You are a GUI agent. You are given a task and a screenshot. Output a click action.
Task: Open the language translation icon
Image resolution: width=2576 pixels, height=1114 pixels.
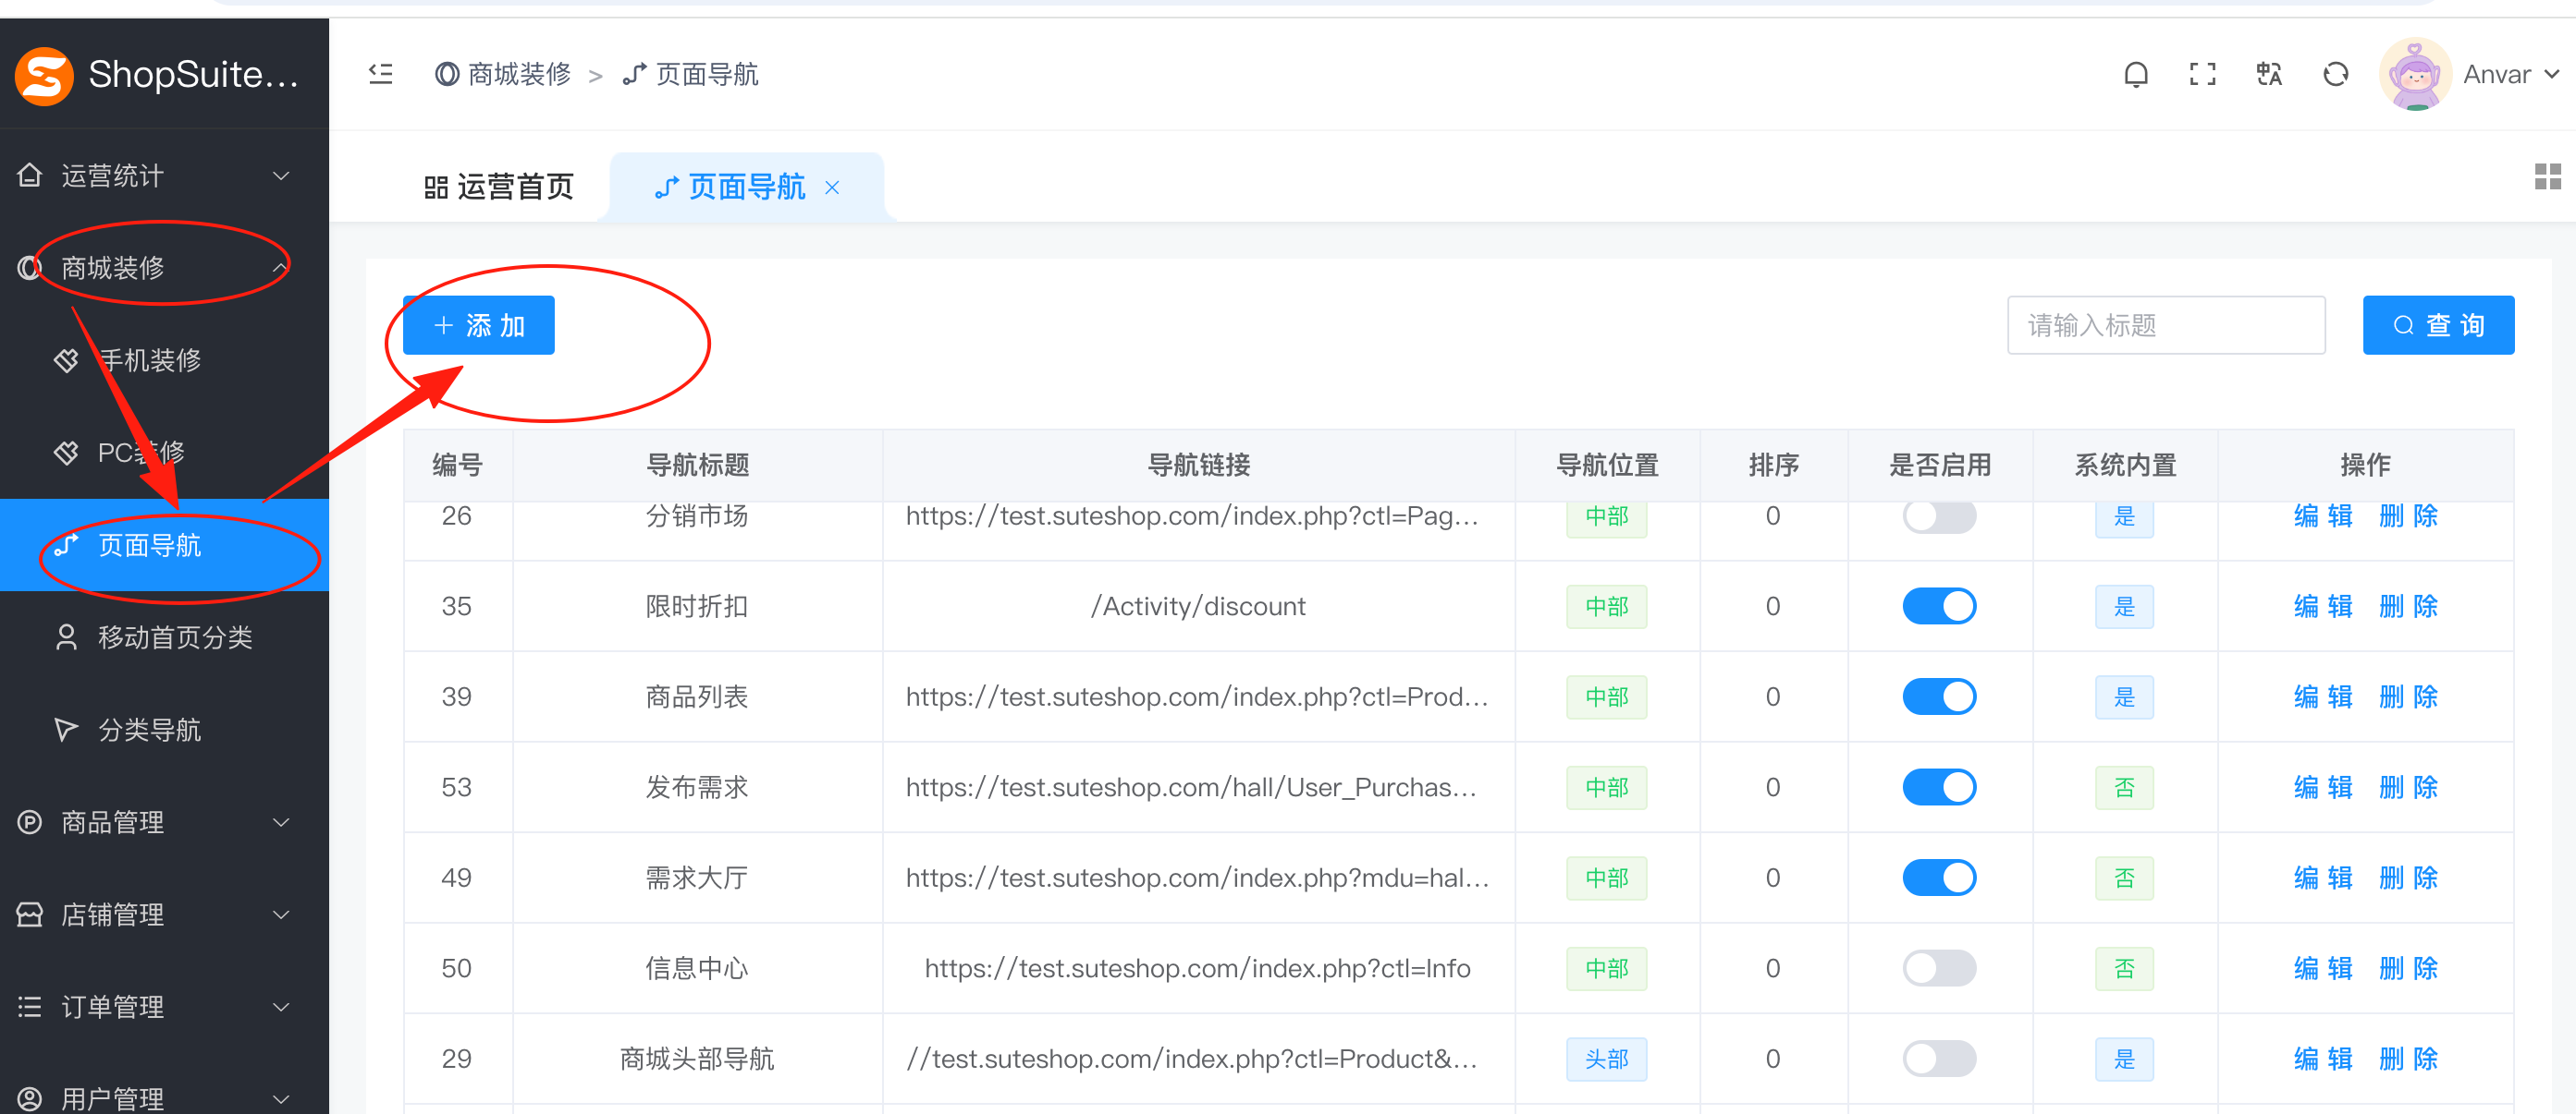tap(2269, 75)
